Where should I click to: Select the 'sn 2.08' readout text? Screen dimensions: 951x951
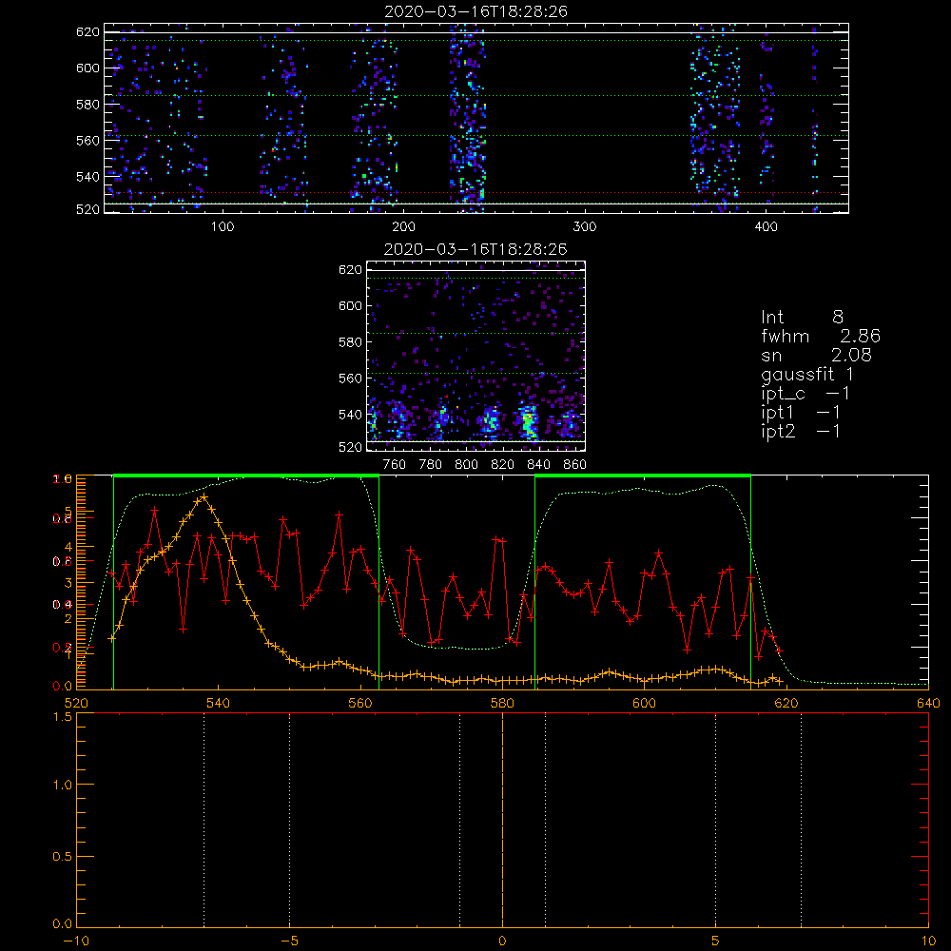pyautogui.click(x=816, y=355)
